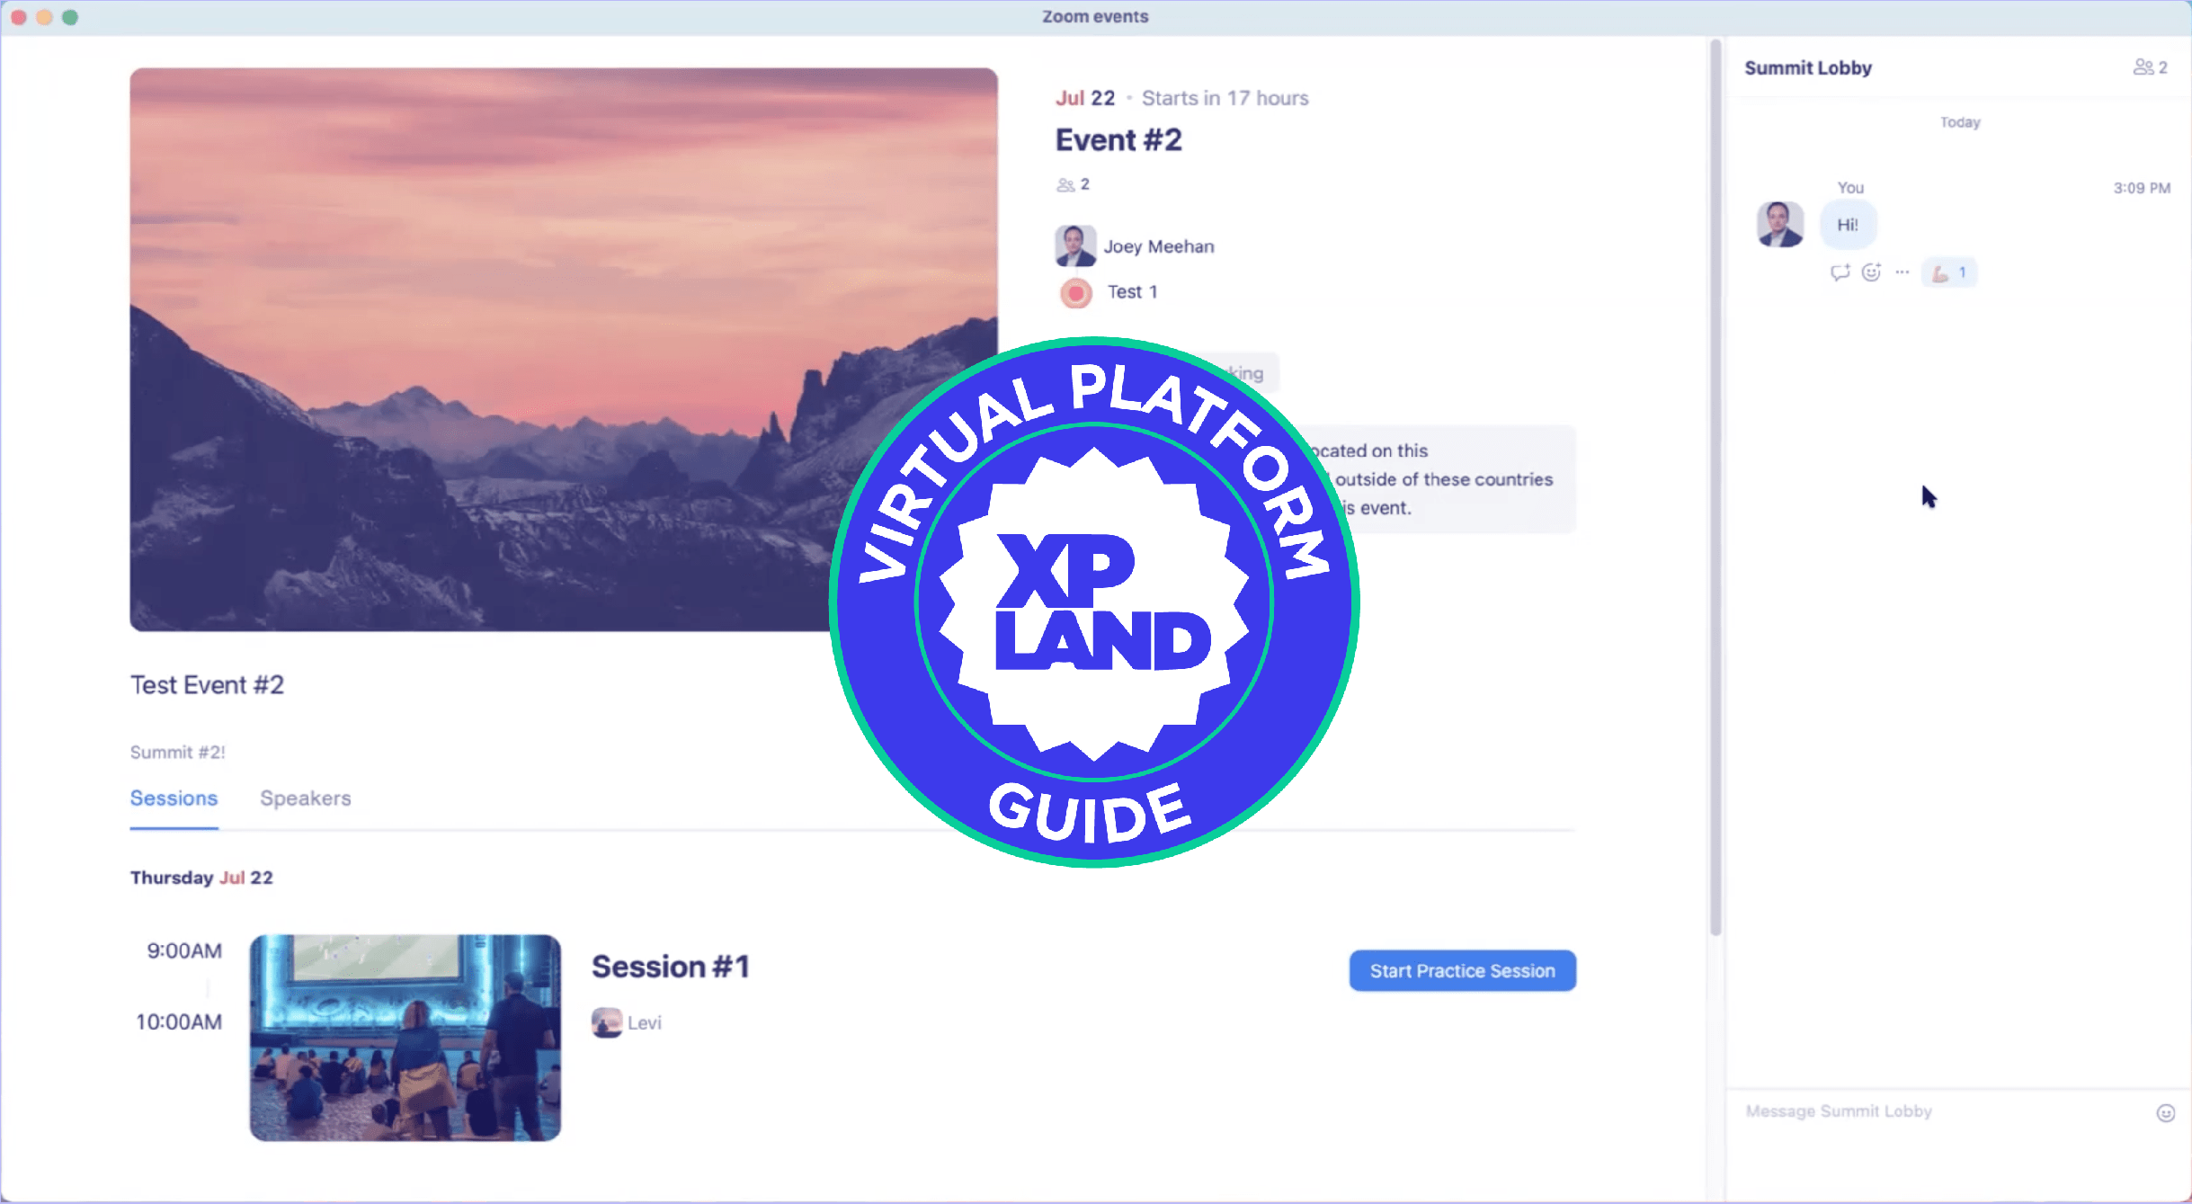Click the 10:00AM session end time
Viewport: 2192px width, 1204px height.
179,1021
